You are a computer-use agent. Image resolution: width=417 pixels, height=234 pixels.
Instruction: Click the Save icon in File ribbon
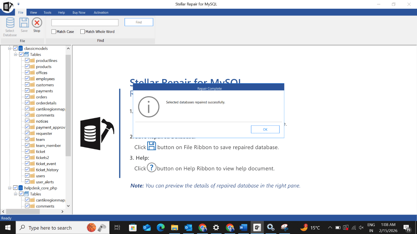tap(24, 23)
